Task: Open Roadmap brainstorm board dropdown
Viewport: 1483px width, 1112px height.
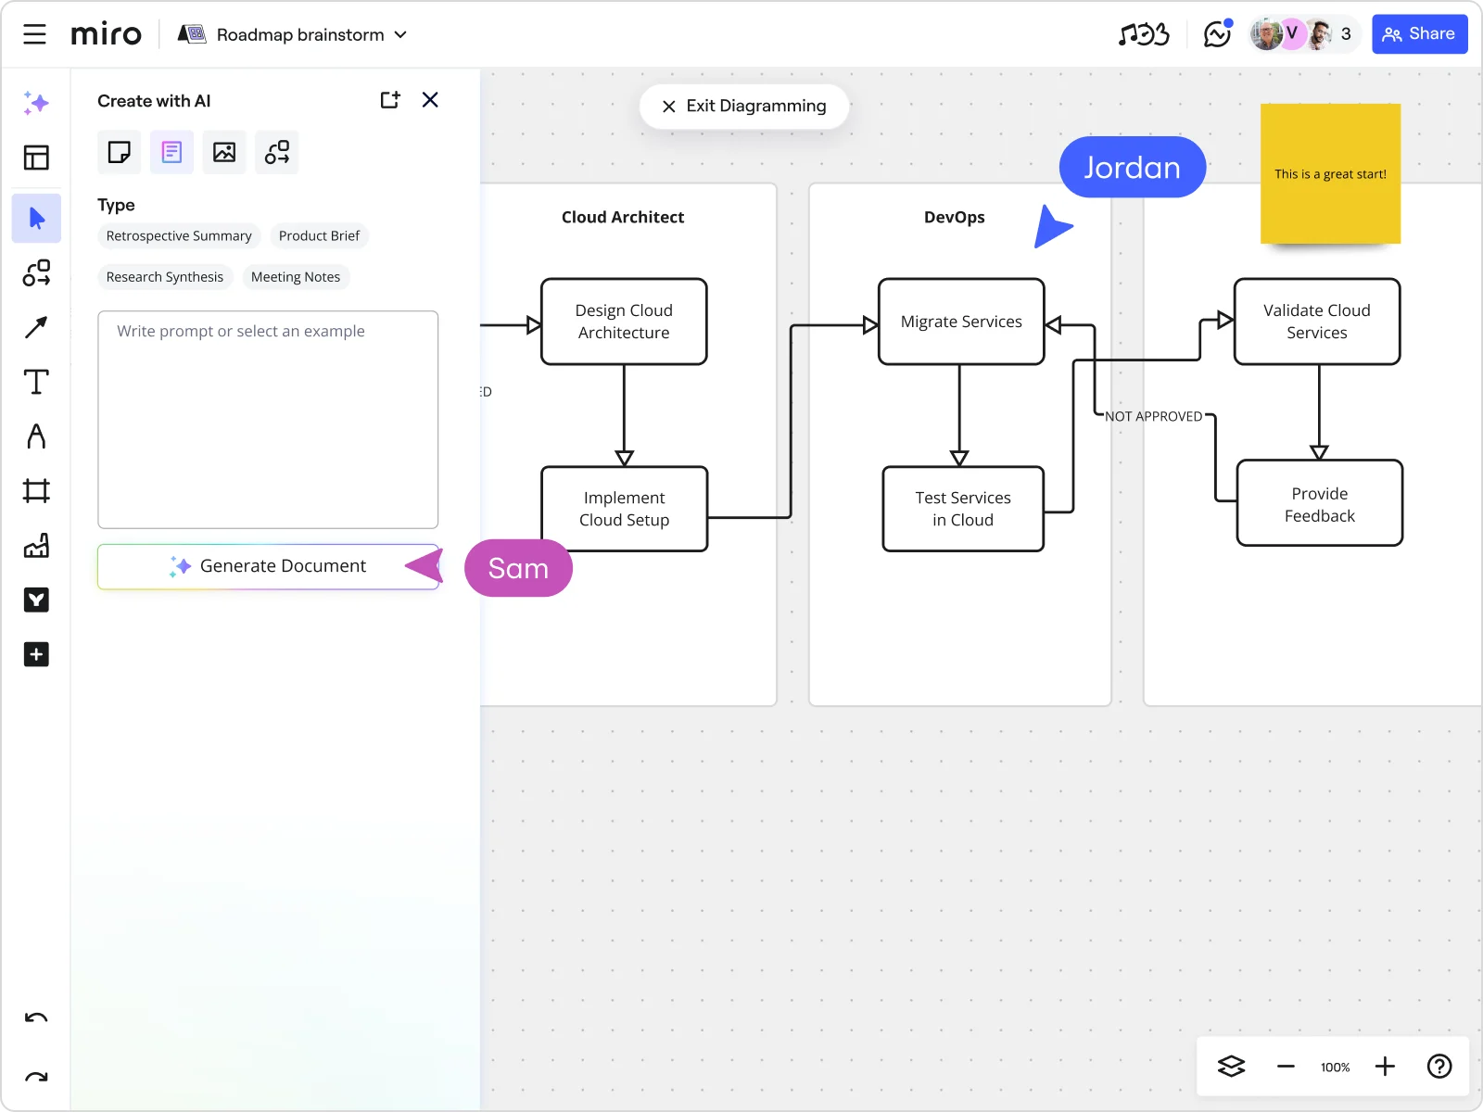Action: pyautogui.click(x=311, y=34)
